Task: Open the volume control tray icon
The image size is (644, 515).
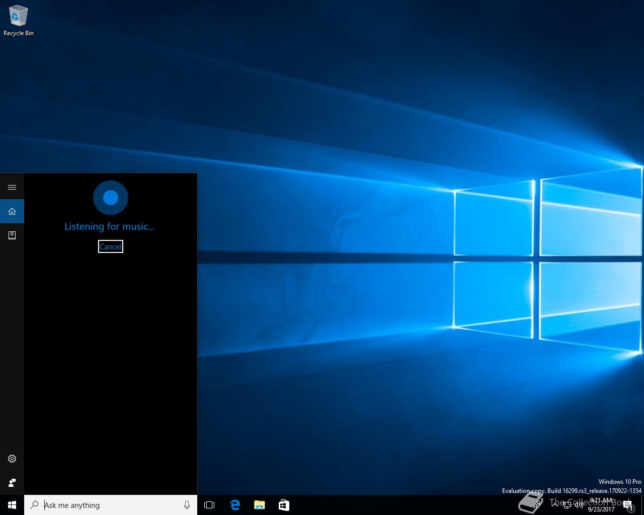Action: 579,505
